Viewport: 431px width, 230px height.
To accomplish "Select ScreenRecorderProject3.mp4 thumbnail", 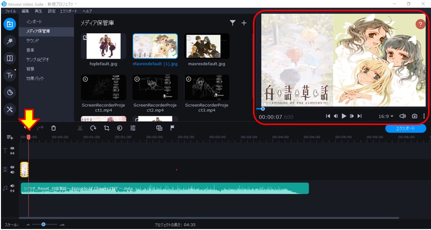I will pos(207,87).
